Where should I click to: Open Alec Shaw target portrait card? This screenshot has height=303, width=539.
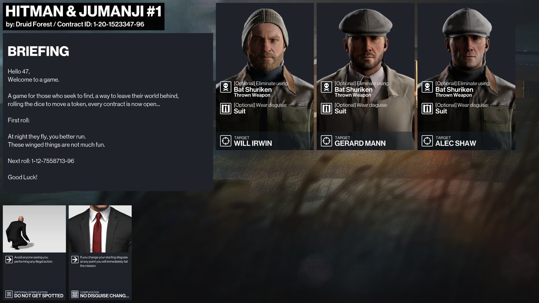click(x=466, y=76)
